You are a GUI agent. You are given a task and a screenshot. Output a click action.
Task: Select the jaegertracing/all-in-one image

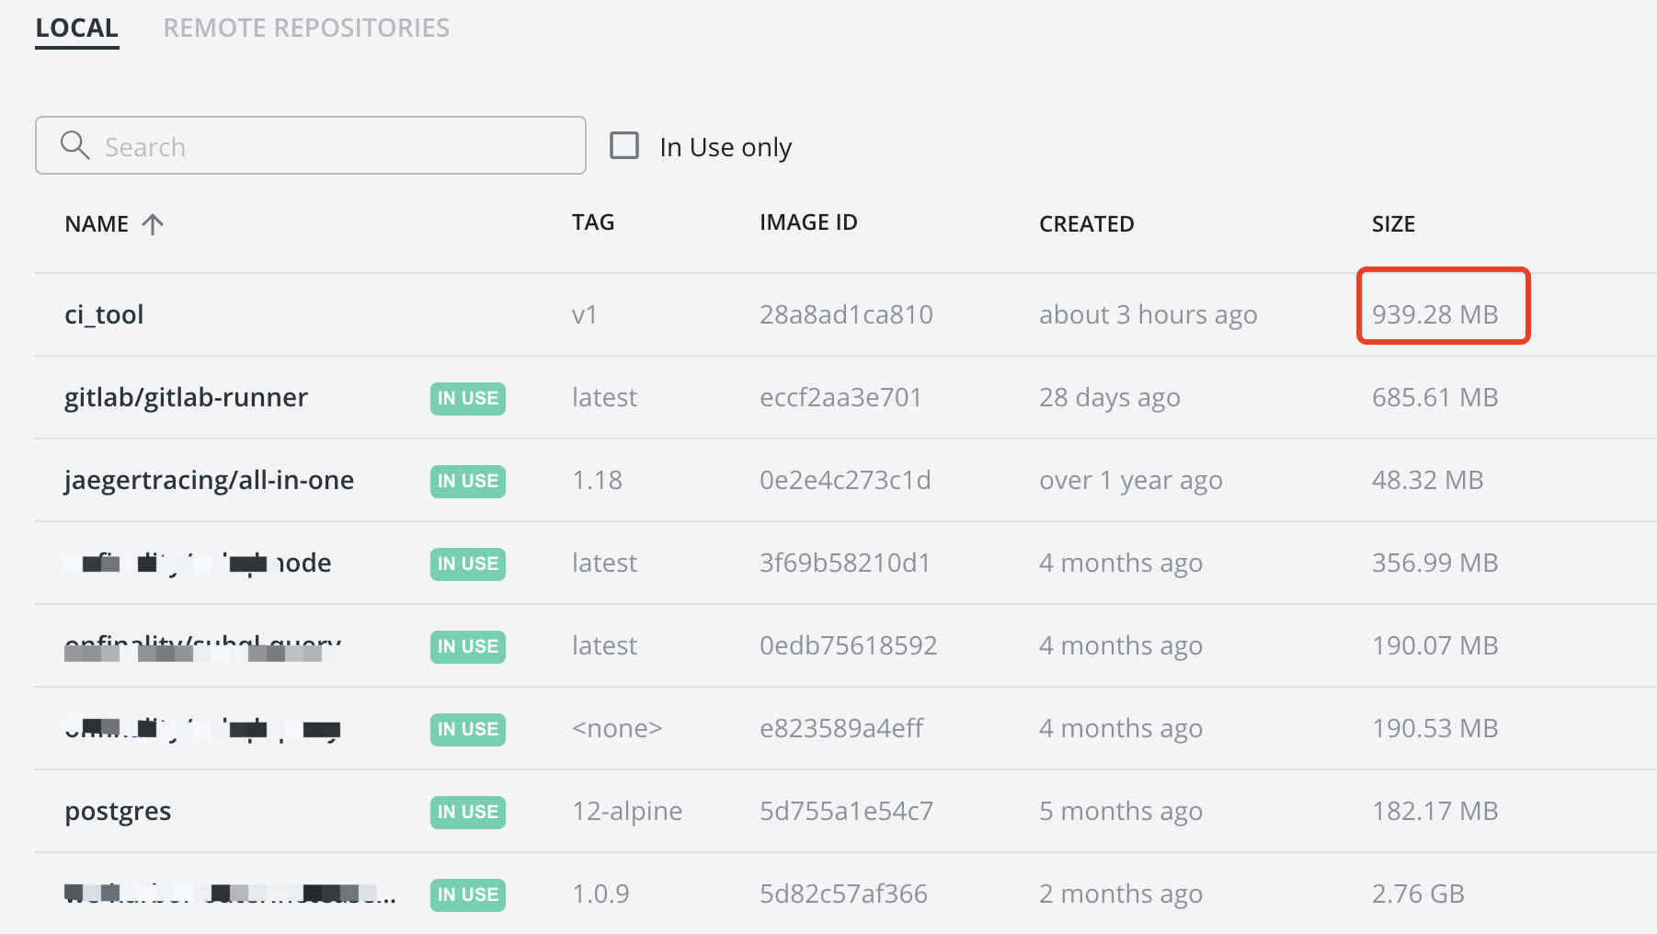(209, 480)
